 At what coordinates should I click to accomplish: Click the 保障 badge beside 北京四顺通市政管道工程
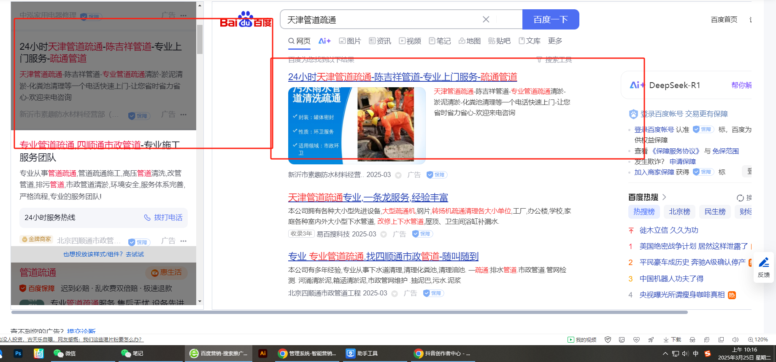433,293
